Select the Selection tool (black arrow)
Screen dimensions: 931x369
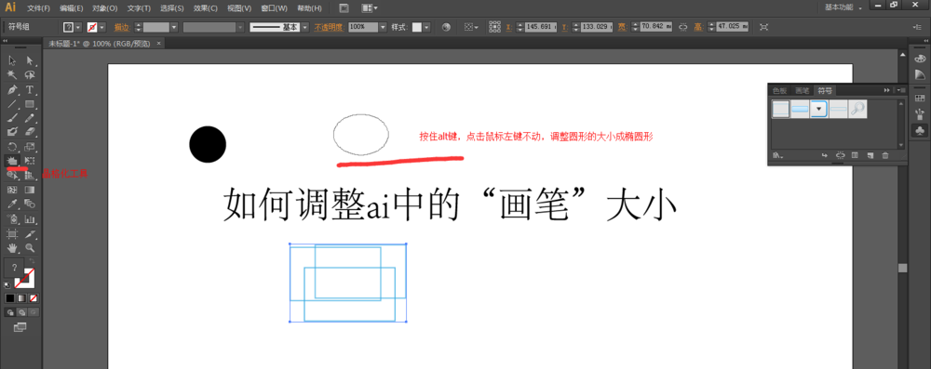coord(12,59)
